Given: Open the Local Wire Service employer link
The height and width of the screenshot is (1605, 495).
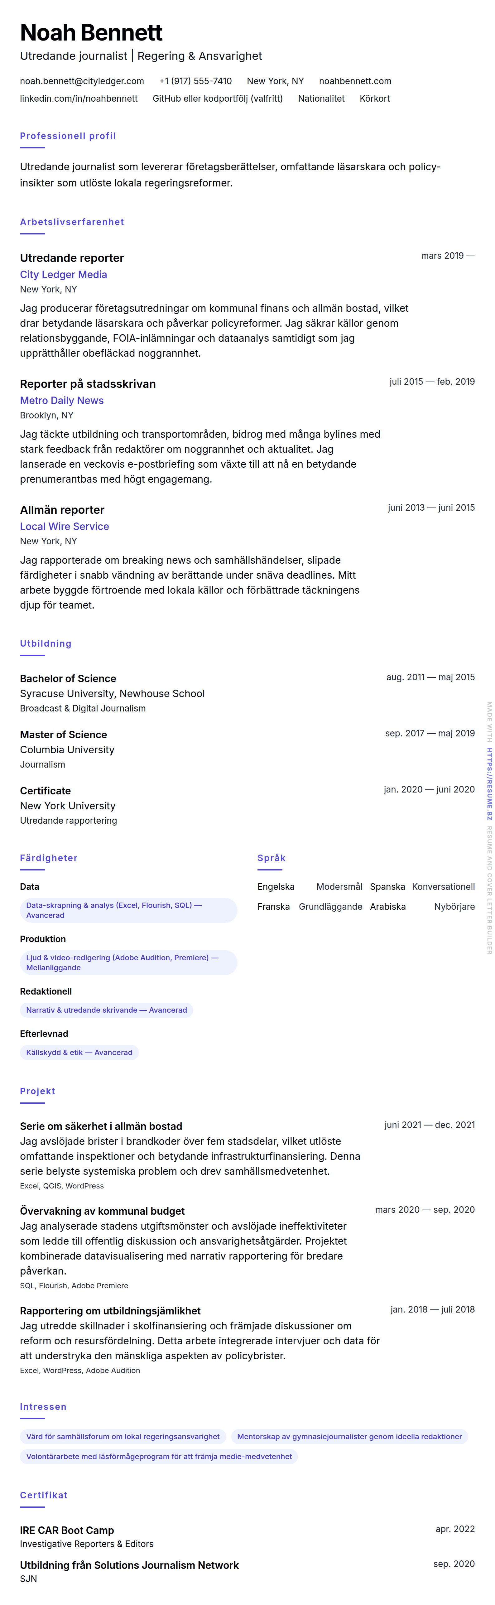Looking at the screenshot, I should (64, 527).
